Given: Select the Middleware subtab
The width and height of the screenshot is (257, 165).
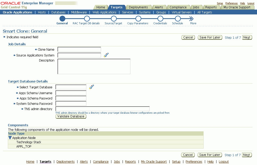Looking at the screenshot, I should (x=79, y=12).
